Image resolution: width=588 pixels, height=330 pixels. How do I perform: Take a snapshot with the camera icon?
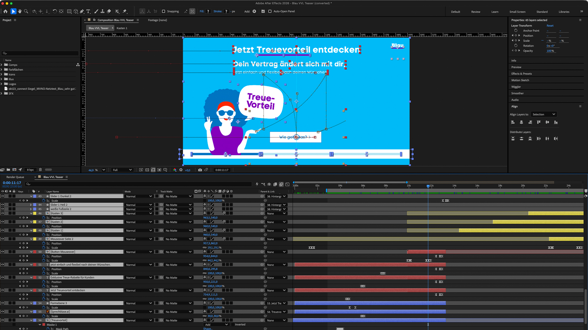[x=200, y=170]
